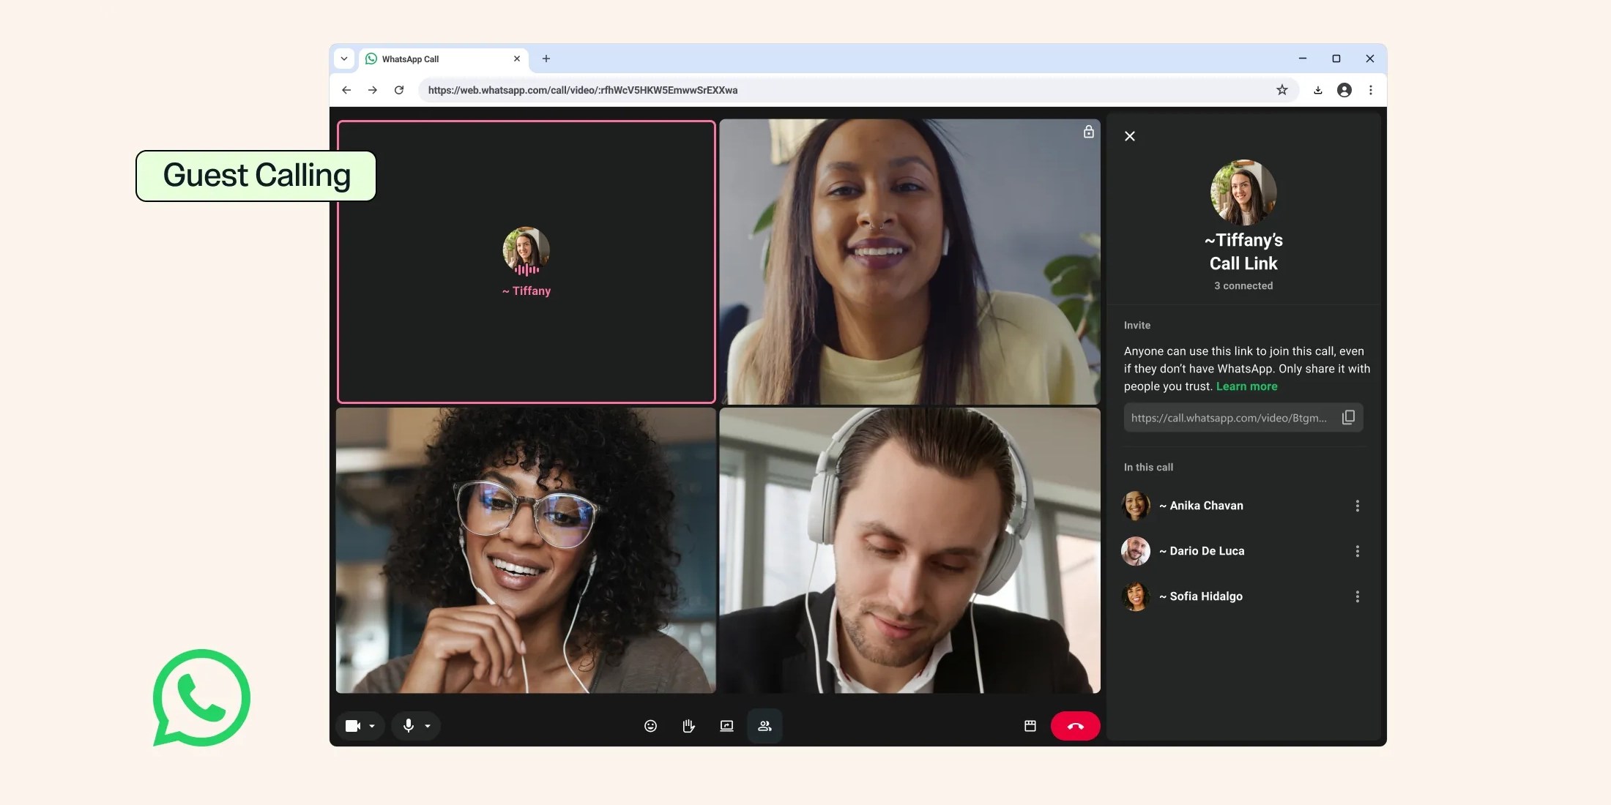Viewport: 1611px width, 805px height.
Task: Select Sofia Hidalgo's avatar in list
Action: [x=1136, y=596]
